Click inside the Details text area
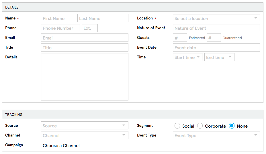Viewport: 266px width, 154px height. click(85, 77)
